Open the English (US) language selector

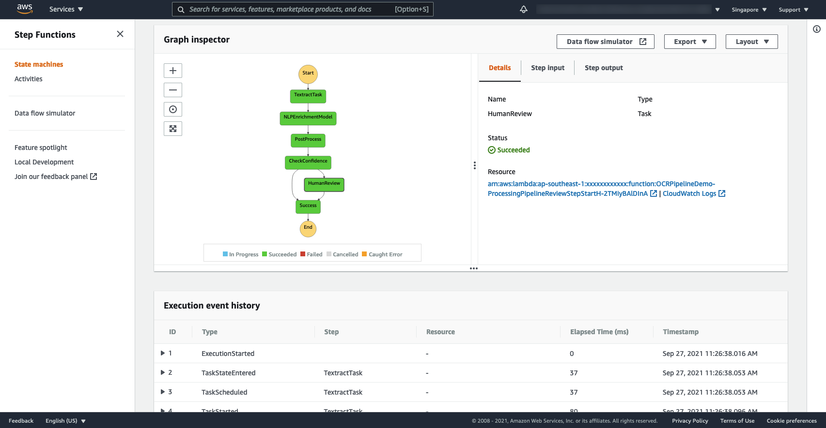[x=65, y=421]
